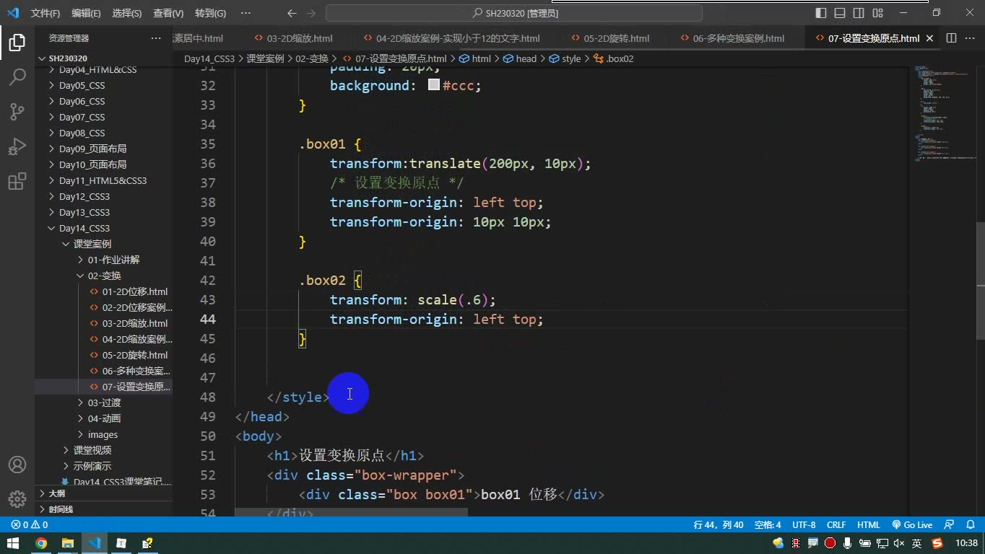This screenshot has width=985, height=554.
Task: Click the Go Live button
Action: click(913, 525)
